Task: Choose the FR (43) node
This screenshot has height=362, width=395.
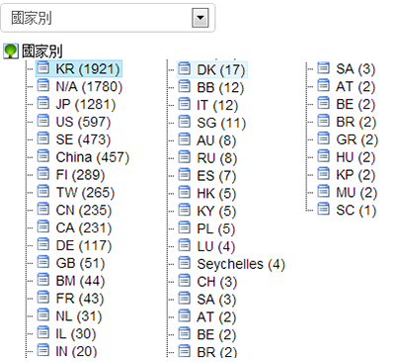Action: (x=80, y=299)
